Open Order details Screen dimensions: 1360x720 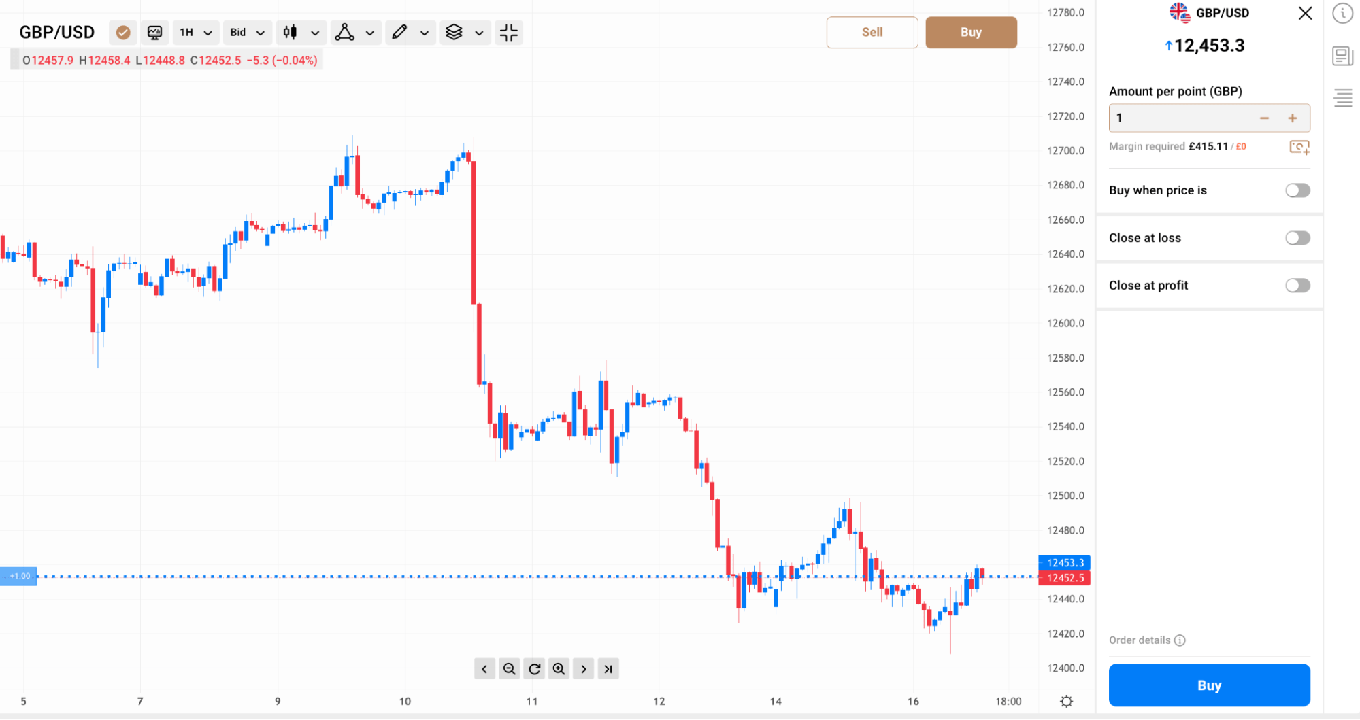point(1140,640)
